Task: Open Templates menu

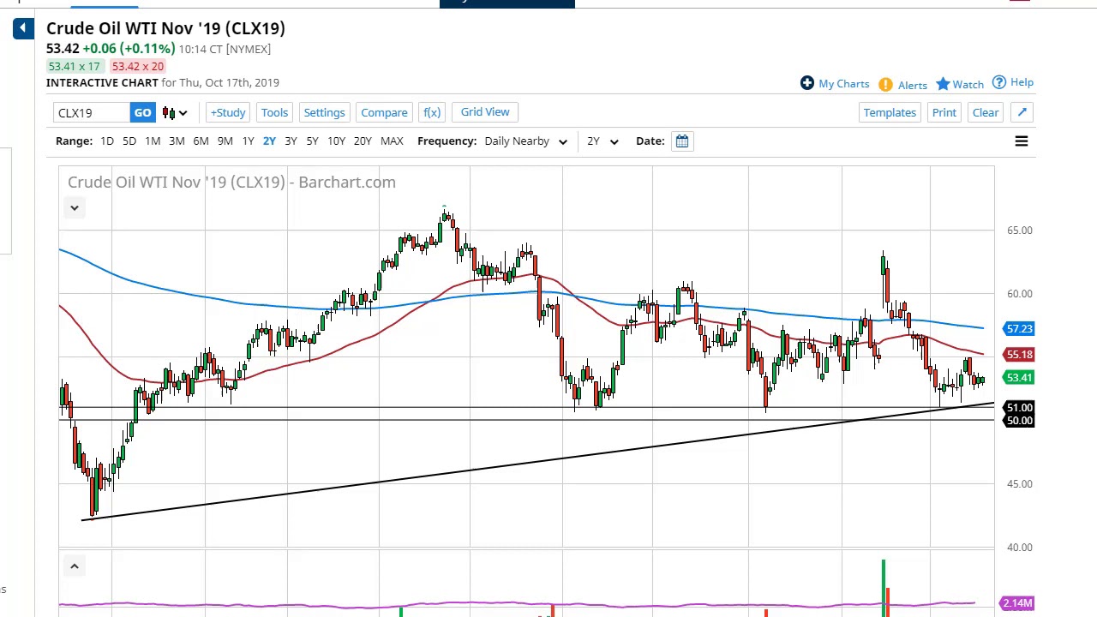Action: [x=890, y=112]
